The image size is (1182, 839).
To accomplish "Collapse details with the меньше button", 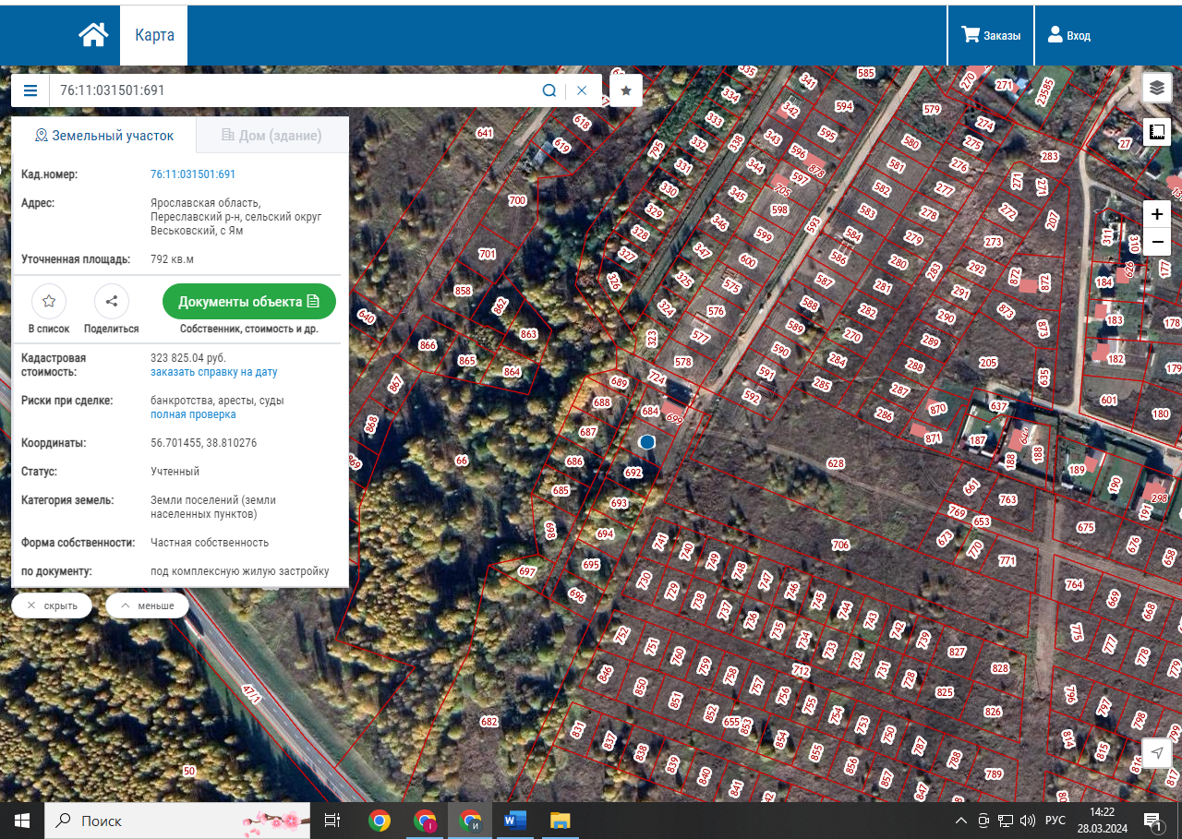I will point(147,605).
